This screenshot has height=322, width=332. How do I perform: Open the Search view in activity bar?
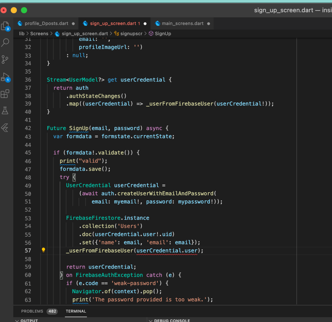(5, 43)
